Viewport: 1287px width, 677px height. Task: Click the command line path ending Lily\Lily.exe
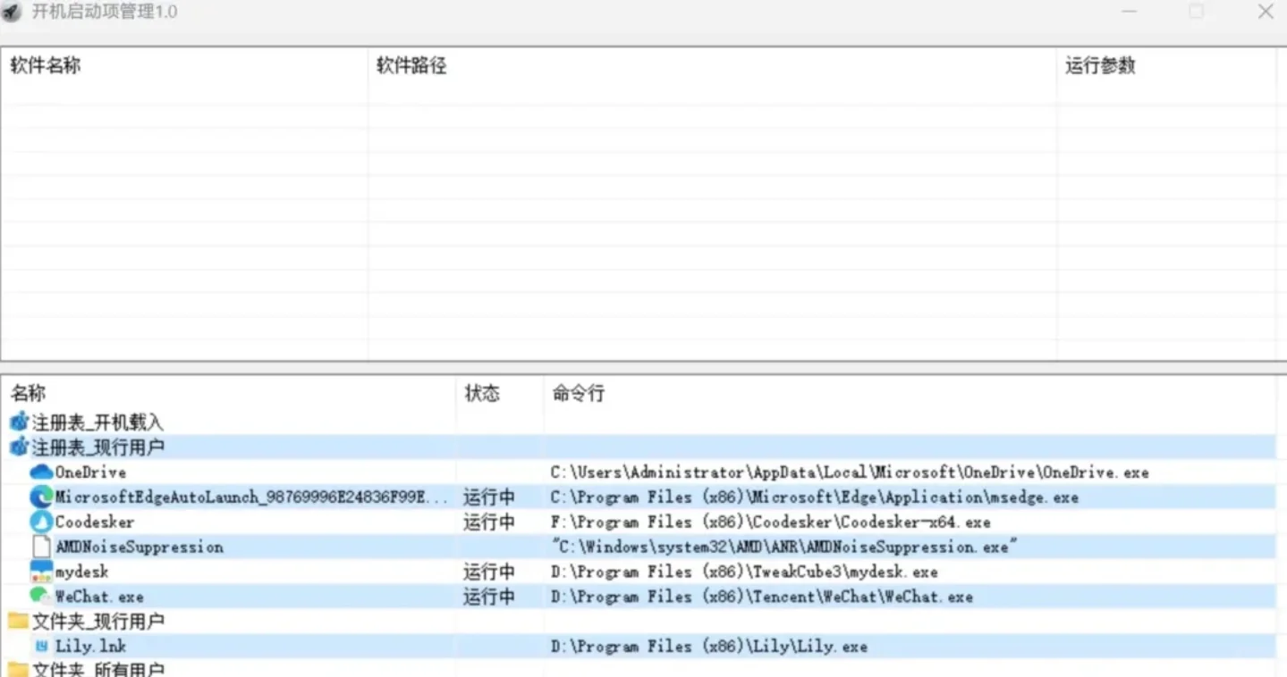point(709,646)
